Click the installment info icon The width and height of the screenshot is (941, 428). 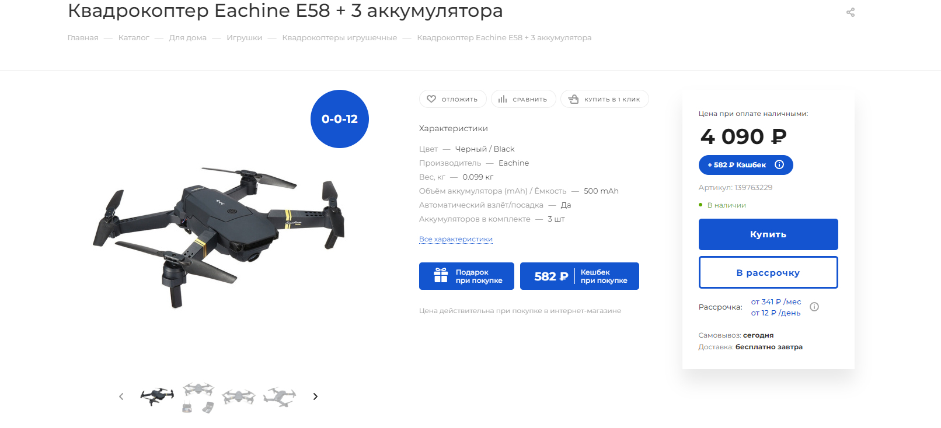pyautogui.click(x=814, y=307)
